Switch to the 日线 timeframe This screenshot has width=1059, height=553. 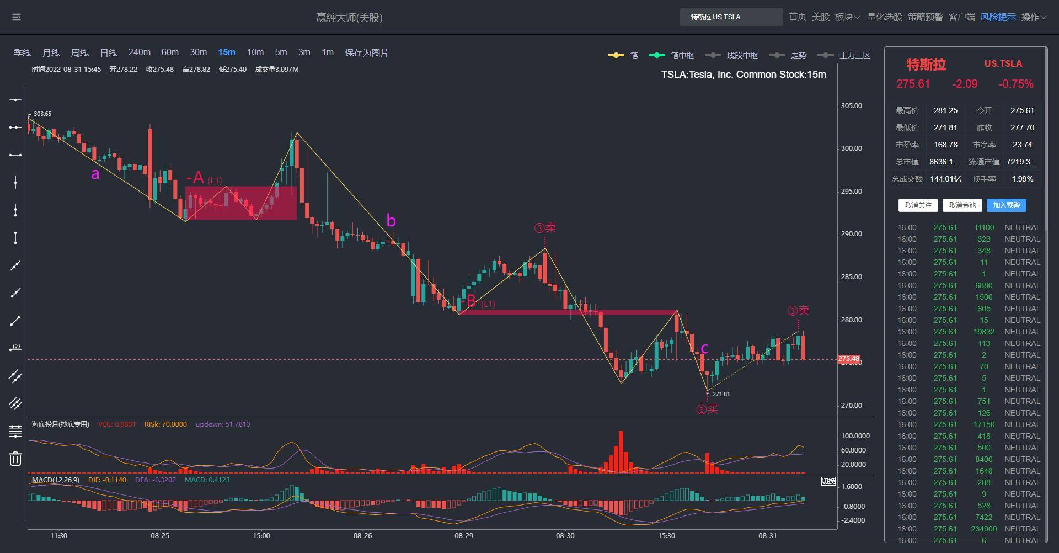point(109,52)
